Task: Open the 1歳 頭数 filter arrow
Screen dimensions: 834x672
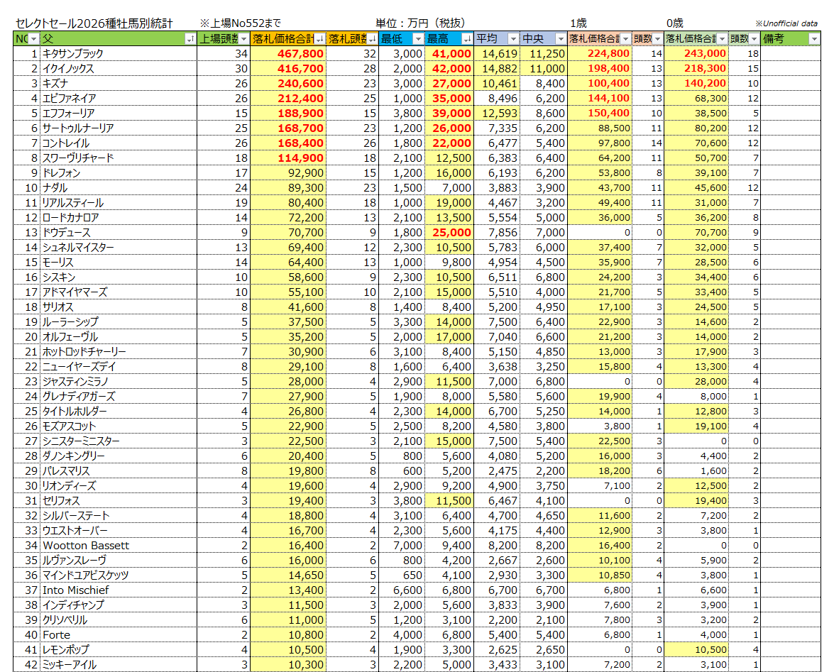Action: (657, 39)
